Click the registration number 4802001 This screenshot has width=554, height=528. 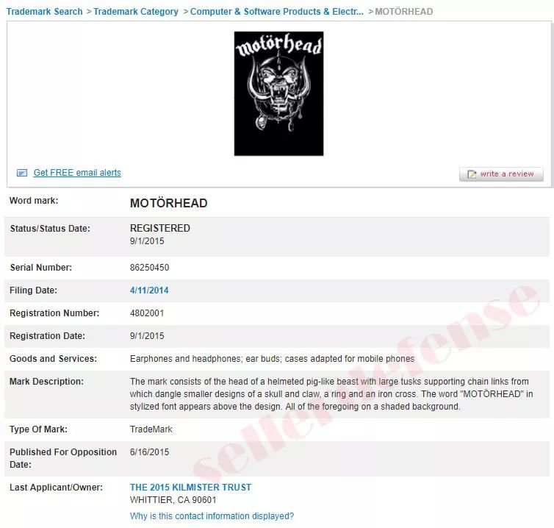(x=147, y=313)
